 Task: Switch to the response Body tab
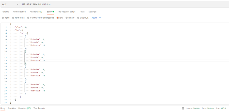[x=3, y=108]
